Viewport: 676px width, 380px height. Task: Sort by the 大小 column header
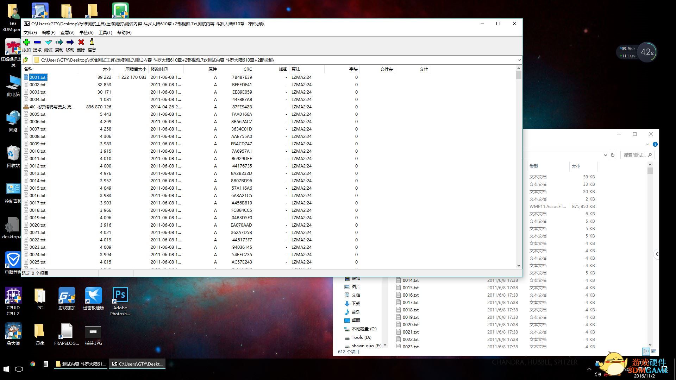(x=107, y=69)
